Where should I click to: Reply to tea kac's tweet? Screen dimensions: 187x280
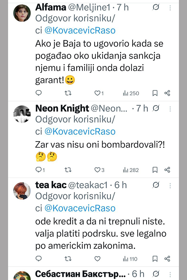click(x=39, y=259)
